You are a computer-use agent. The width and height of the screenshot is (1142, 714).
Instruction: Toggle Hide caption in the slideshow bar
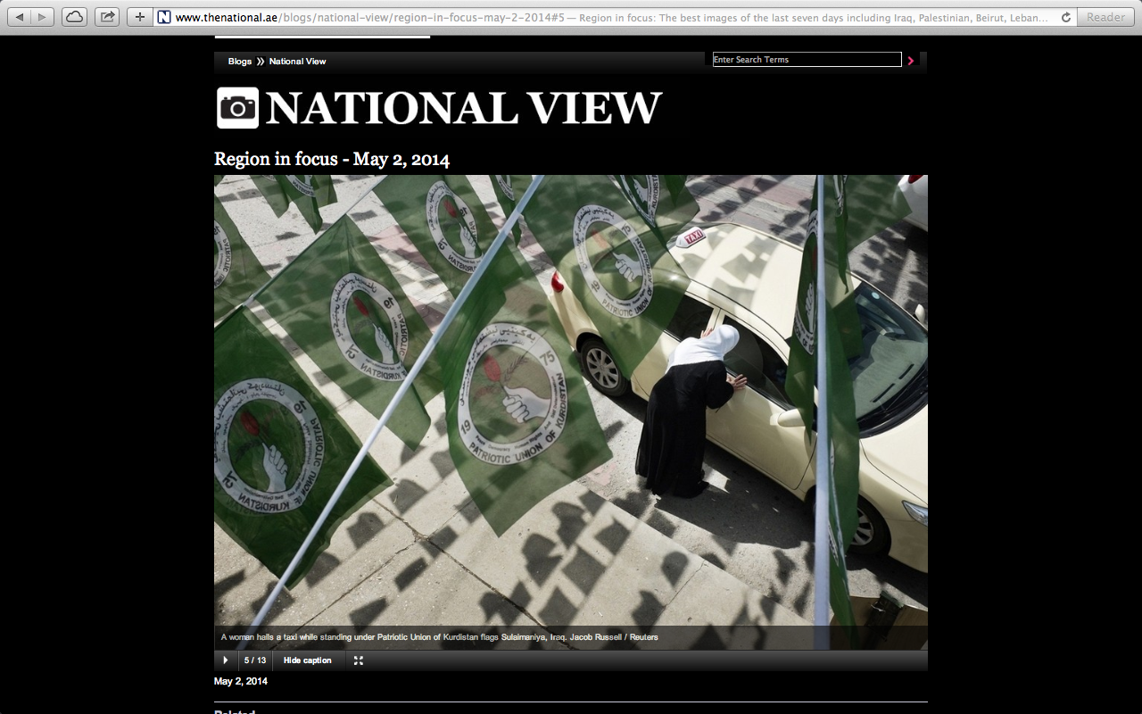[308, 660]
